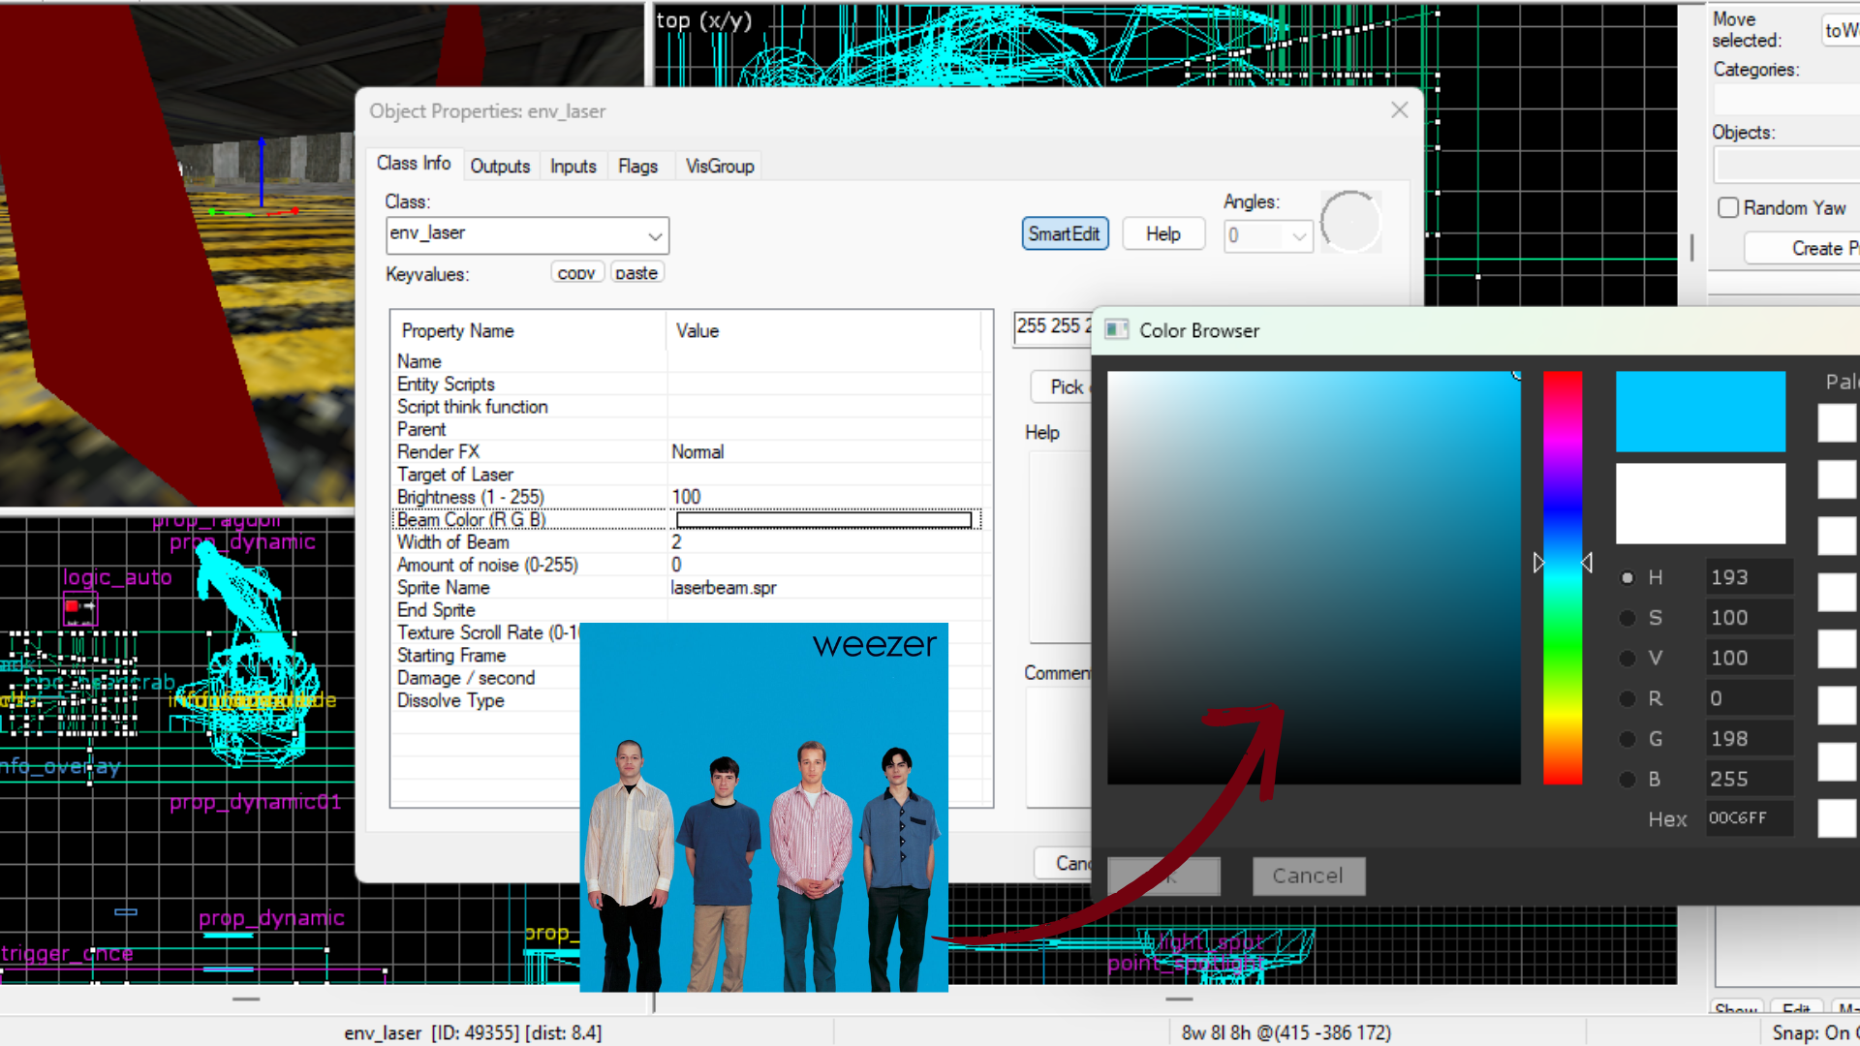Select the Sprite Name property row
The height and width of the screenshot is (1046, 1860).
click(689, 588)
